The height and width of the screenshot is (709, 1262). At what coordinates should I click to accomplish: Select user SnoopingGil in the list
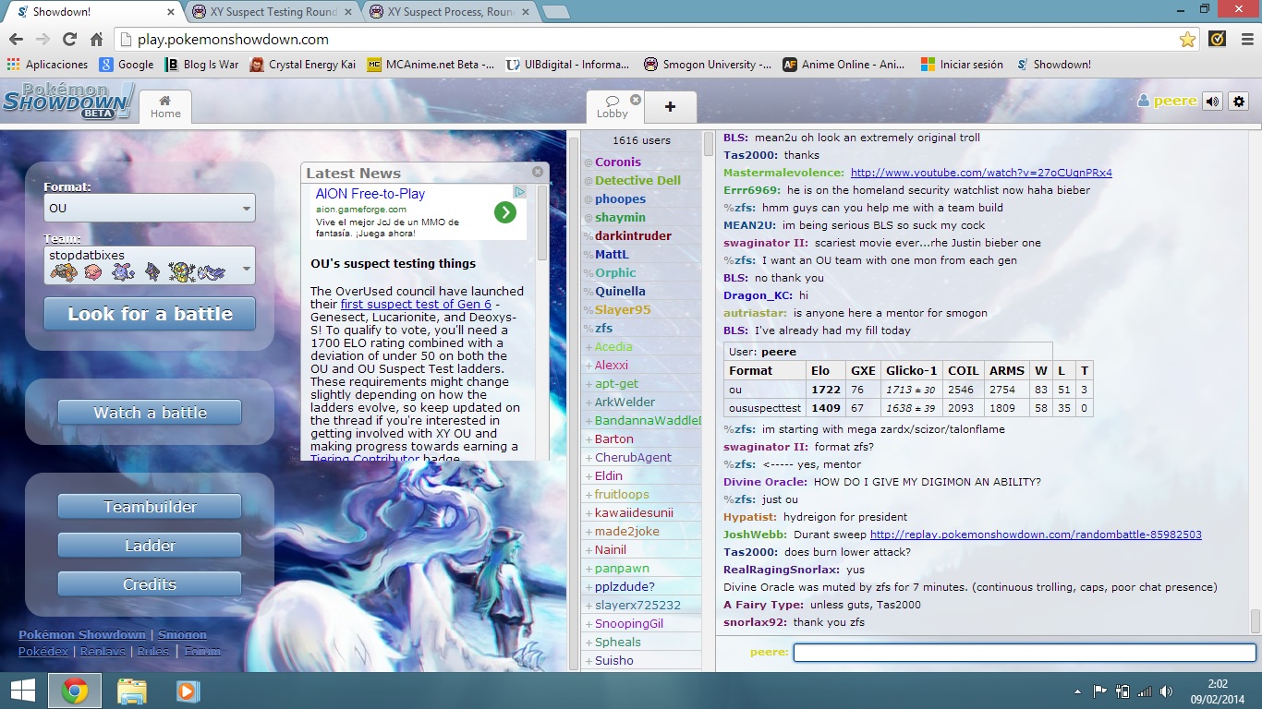tap(629, 623)
